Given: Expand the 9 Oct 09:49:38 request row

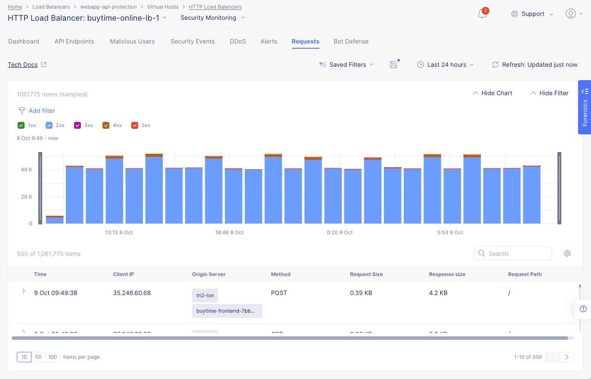Looking at the screenshot, I should pyautogui.click(x=24, y=292).
